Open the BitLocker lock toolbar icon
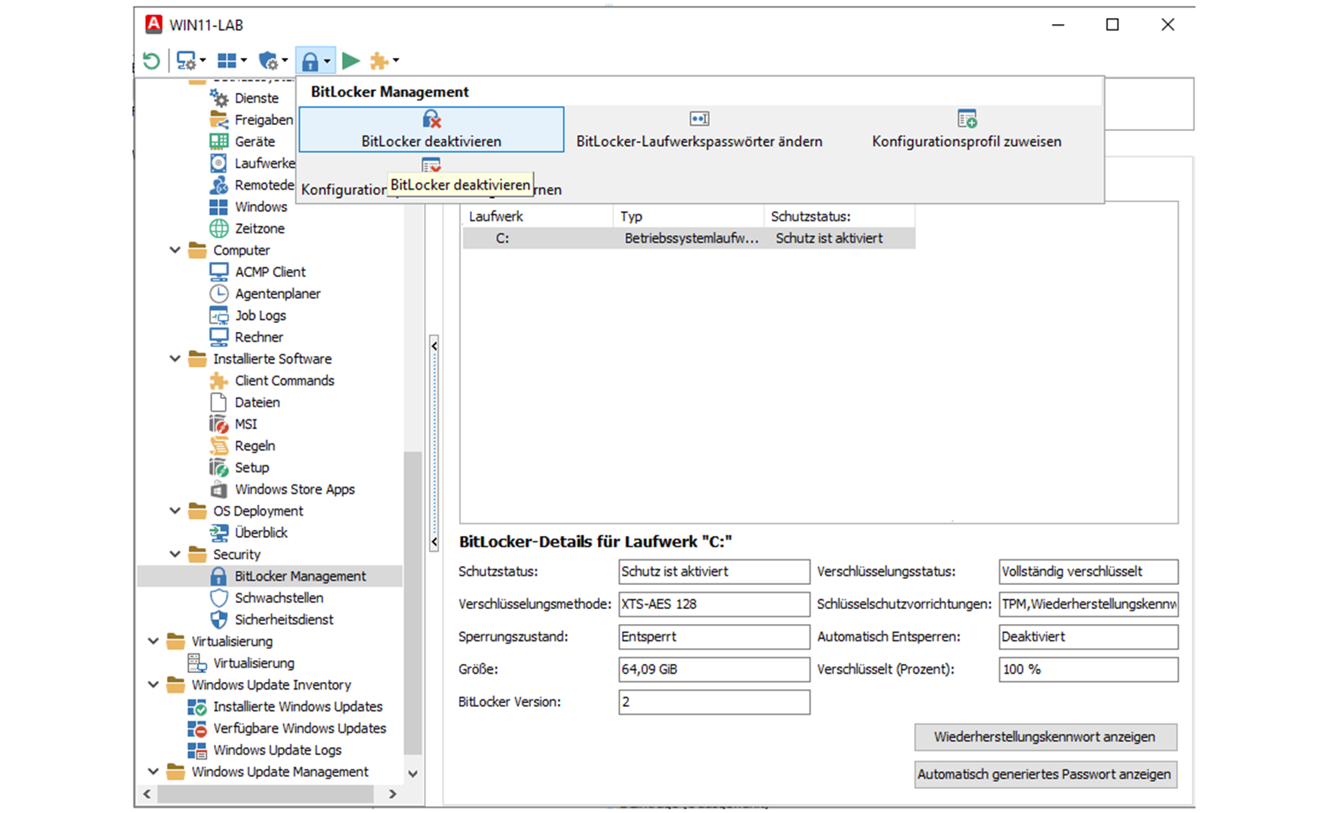 pos(309,61)
